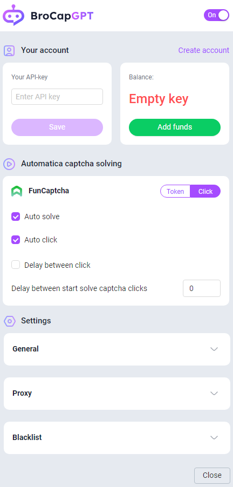Click the green FunCaptcha logo icon
The image size is (233, 487).
tap(17, 191)
